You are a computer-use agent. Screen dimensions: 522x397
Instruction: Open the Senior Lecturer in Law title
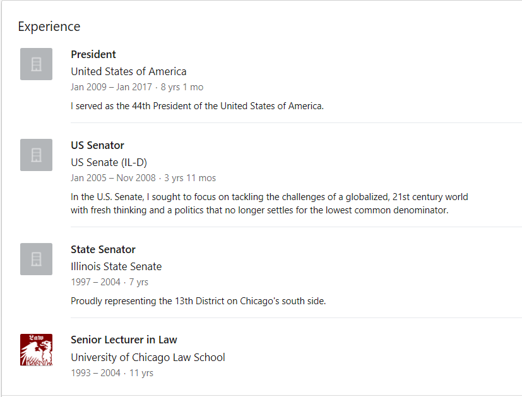[124, 340]
